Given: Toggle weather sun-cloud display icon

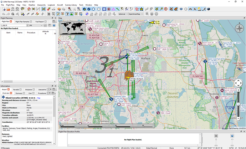Looking at the screenshot, I should pos(199,9).
